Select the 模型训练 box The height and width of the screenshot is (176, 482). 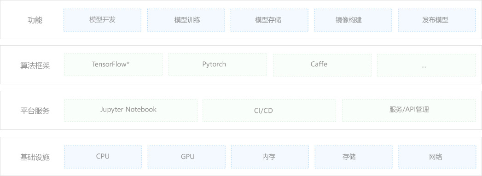186,20
